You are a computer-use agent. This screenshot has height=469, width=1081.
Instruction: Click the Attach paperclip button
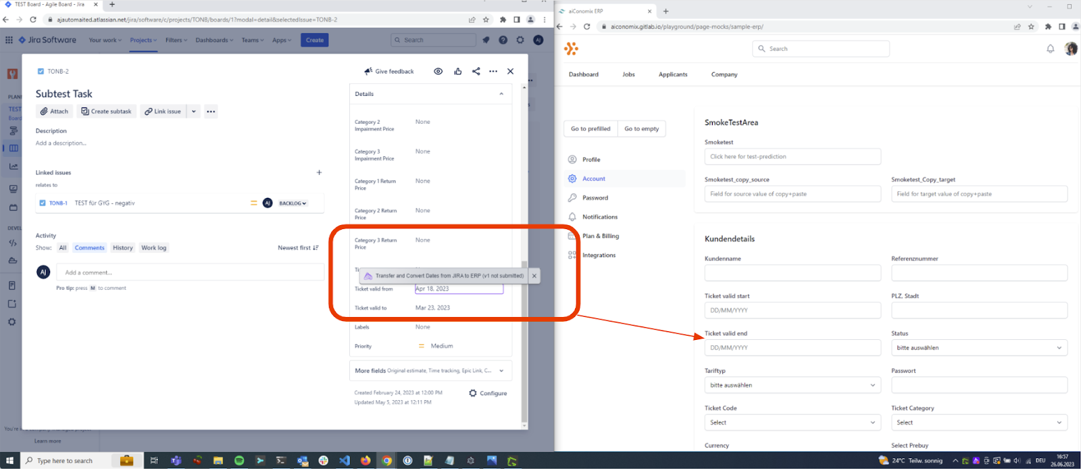(x=54, y=112)
